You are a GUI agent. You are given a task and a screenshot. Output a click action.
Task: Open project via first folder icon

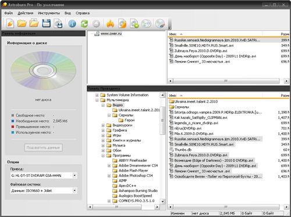tap(22, 24)
